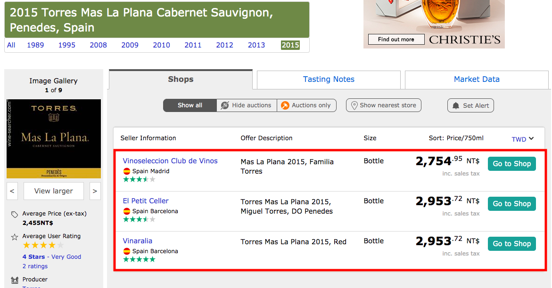Show next gallery image
This screenshot has height=288, width=552.
[x=95, y=191]
